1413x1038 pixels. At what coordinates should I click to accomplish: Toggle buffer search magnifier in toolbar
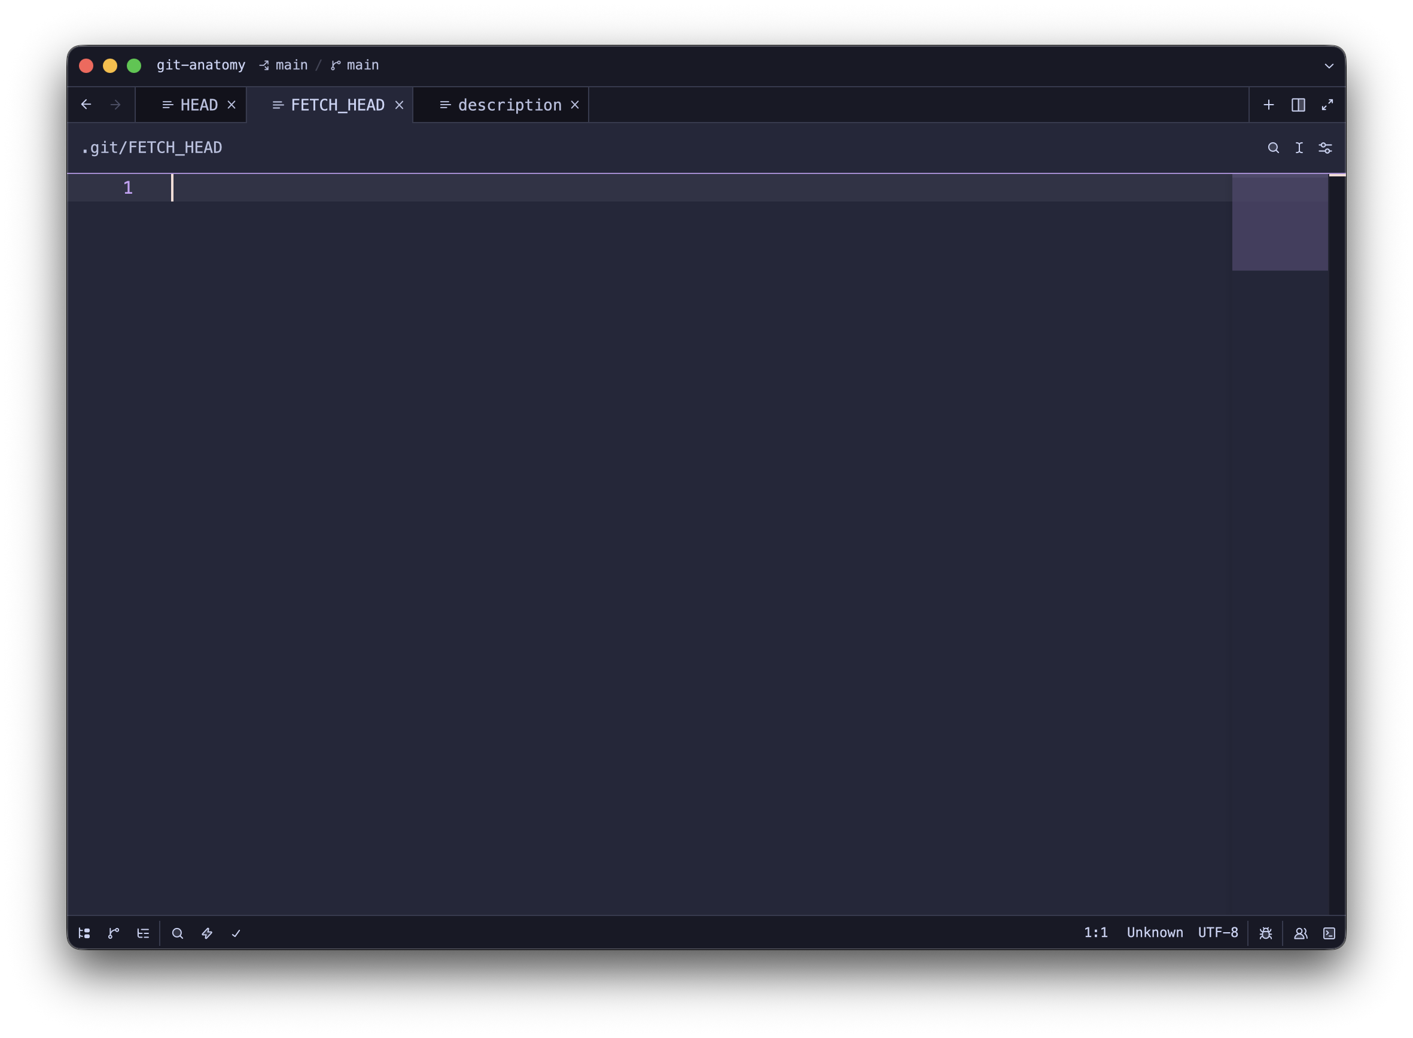pos(1274,148)
